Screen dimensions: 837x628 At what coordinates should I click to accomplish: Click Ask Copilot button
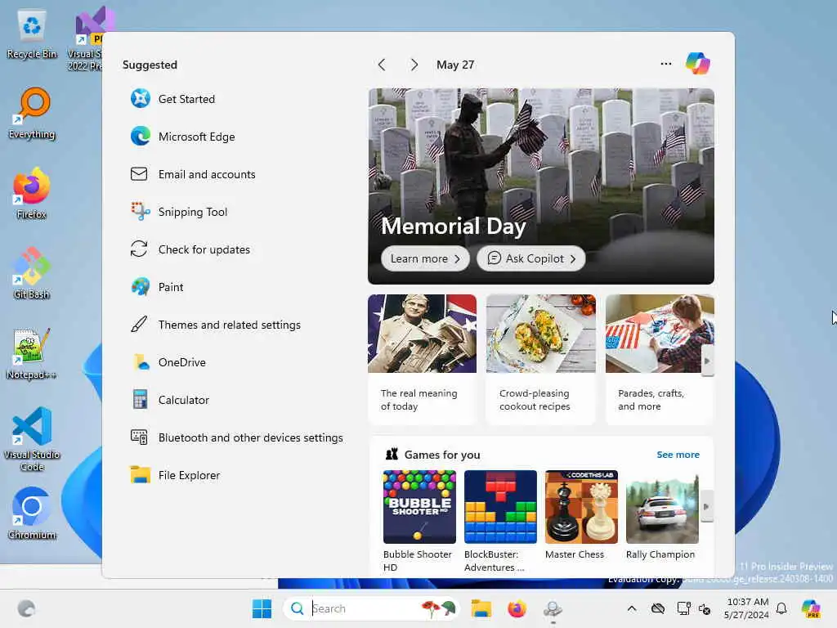531,258
